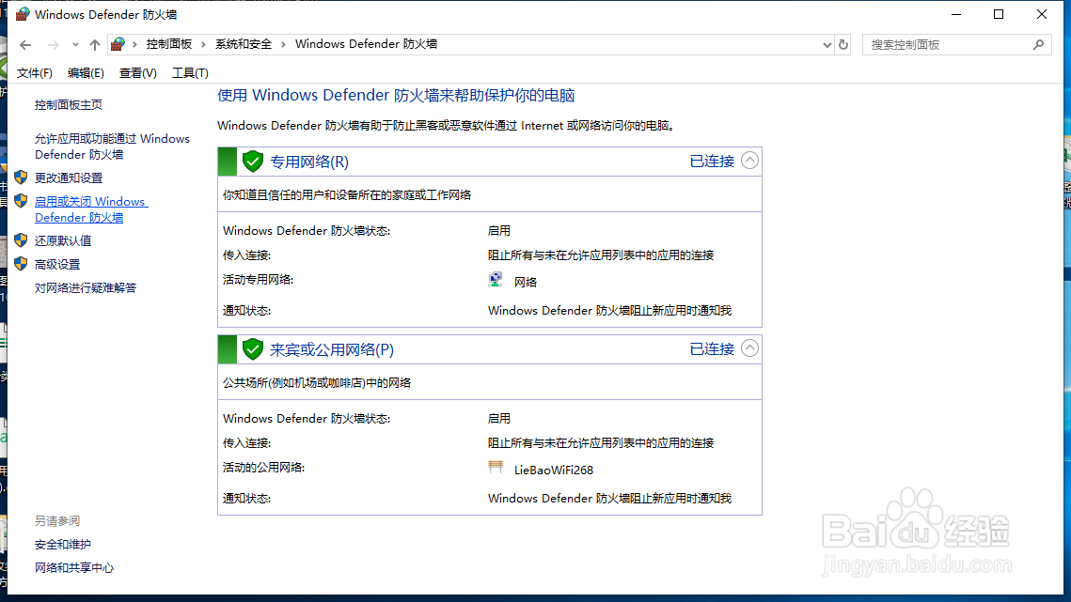
Task: Click green shield icon of 专用网络
Action: point(253,162)
